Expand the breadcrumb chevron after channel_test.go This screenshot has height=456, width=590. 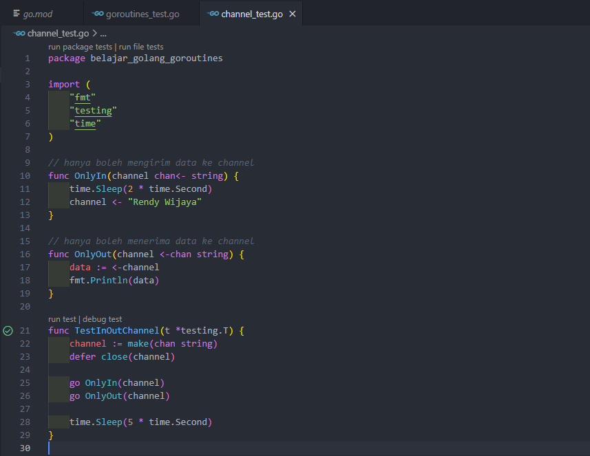[x=94, y=34]
